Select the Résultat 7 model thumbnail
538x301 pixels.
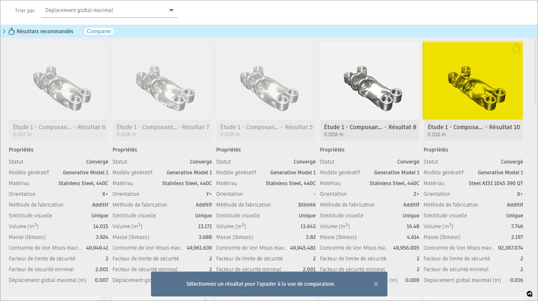pyautogui.click(x=162, y=80)
